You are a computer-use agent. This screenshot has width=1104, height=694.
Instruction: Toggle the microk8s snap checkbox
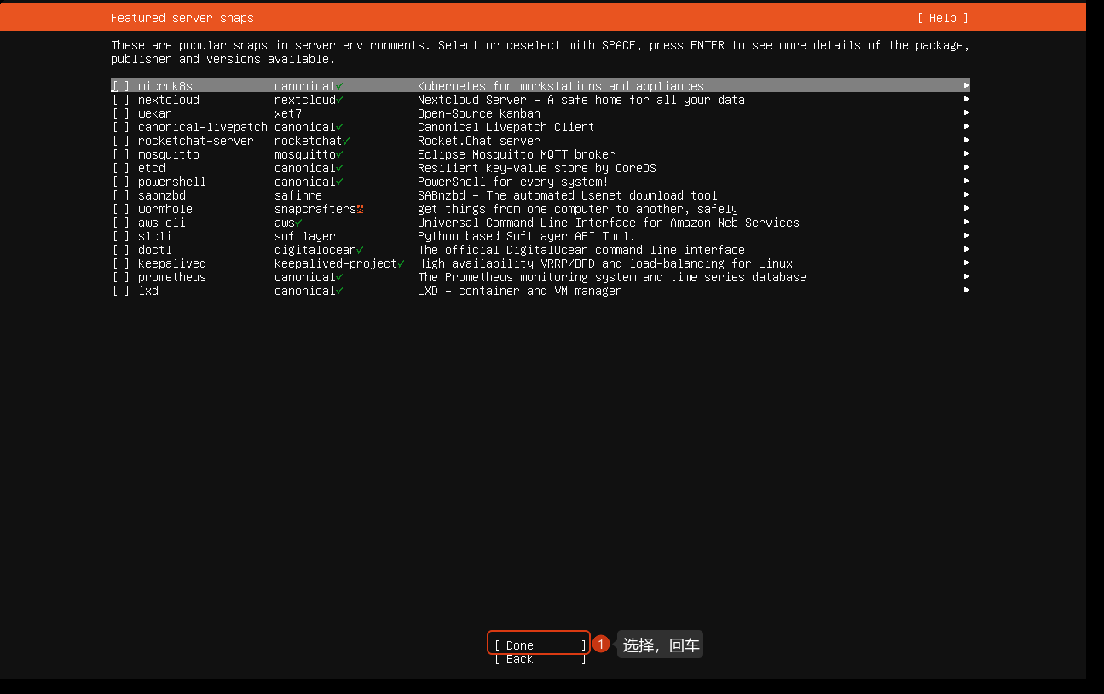121,86
